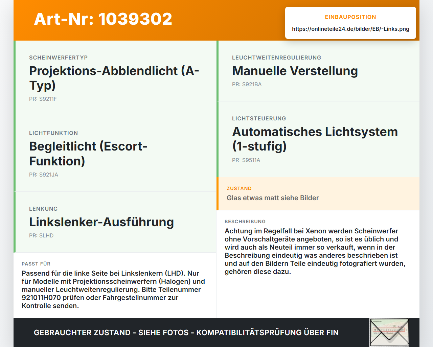Select the Projektions-Abblendlicht (A-Typ) card
The image size is (433, 347).
pos(115,78)
